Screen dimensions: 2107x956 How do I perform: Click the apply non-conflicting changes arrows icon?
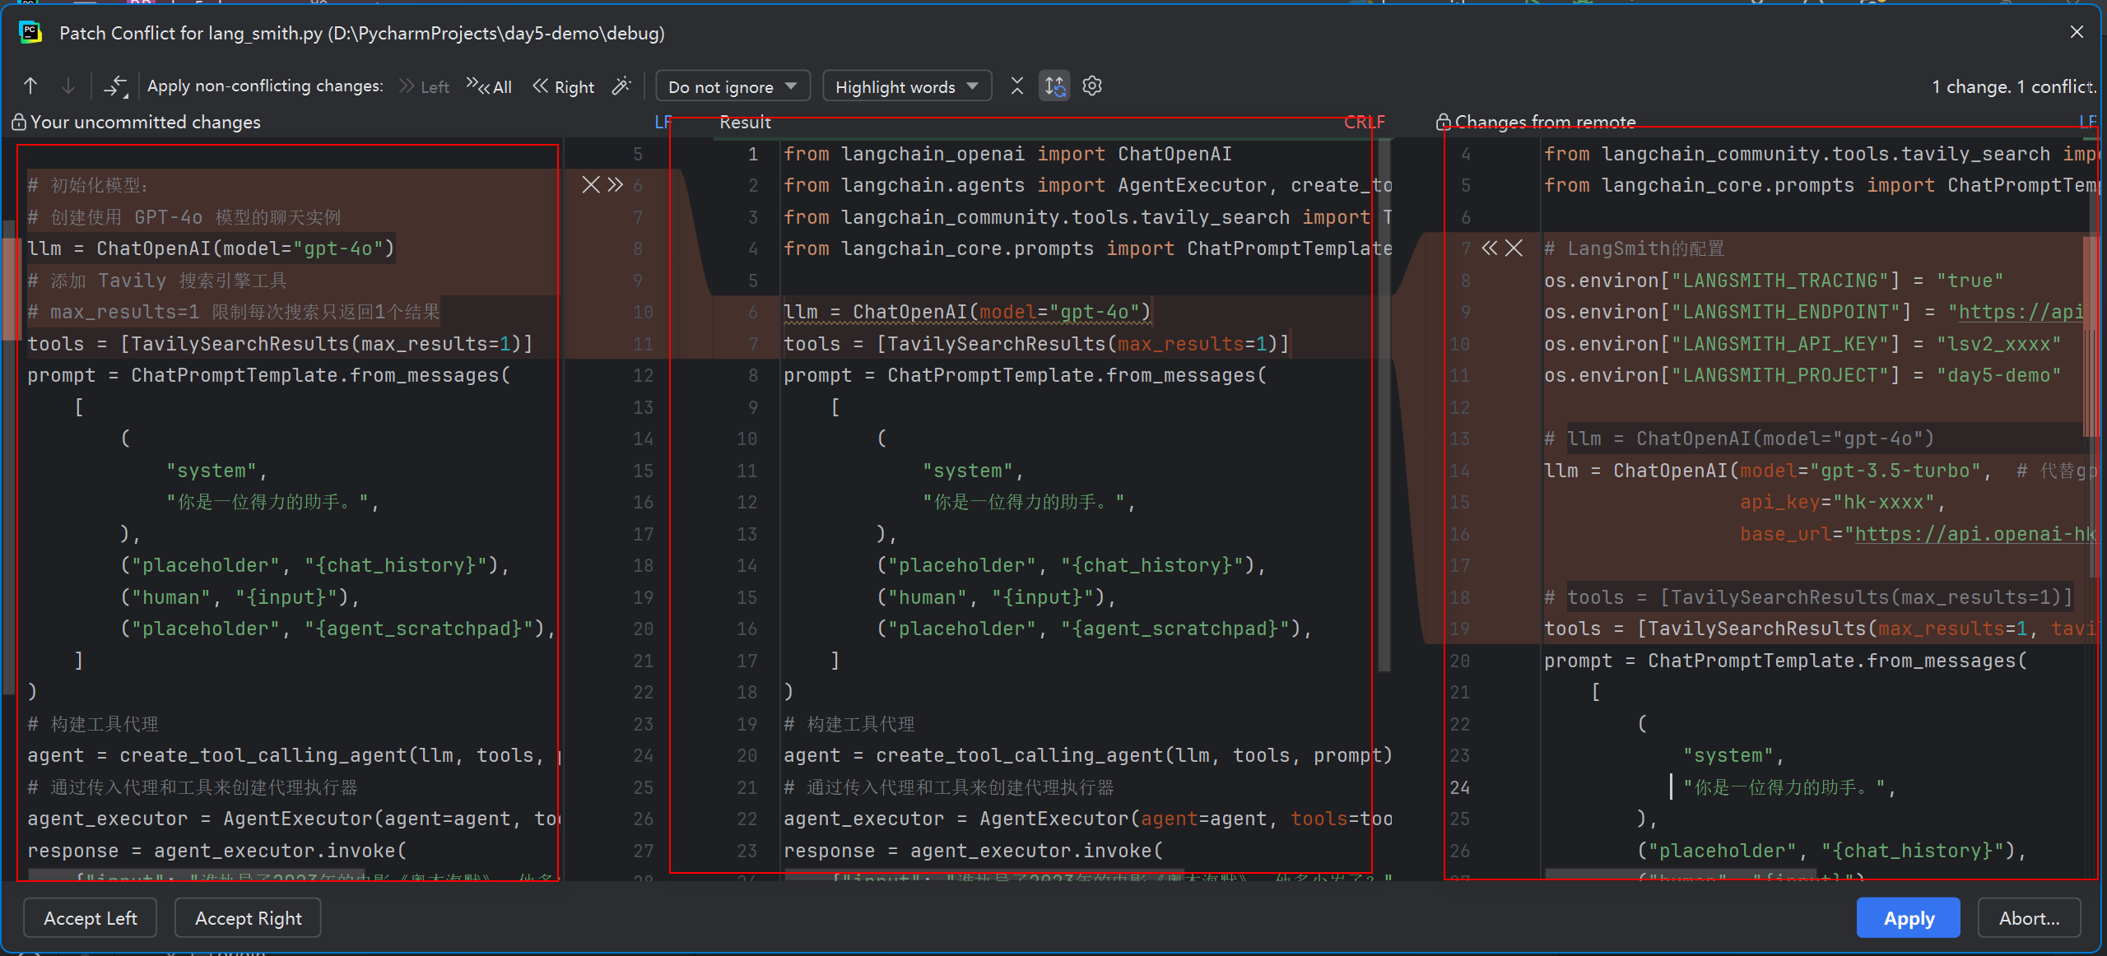115,86
